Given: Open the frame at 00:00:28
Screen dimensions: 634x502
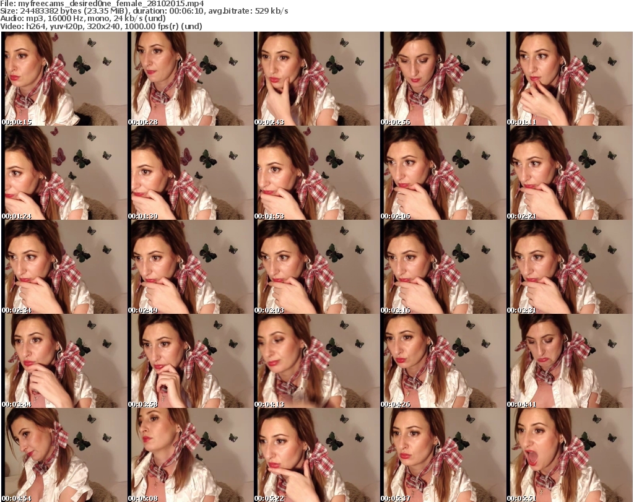Looking at the screenshot, I should pos(190,79).
